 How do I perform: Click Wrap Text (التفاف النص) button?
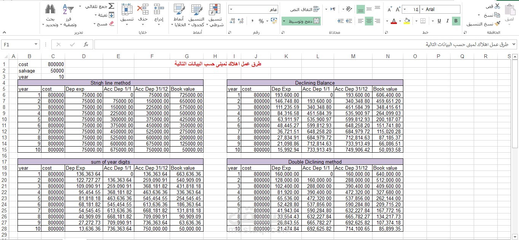coord(305,9)
